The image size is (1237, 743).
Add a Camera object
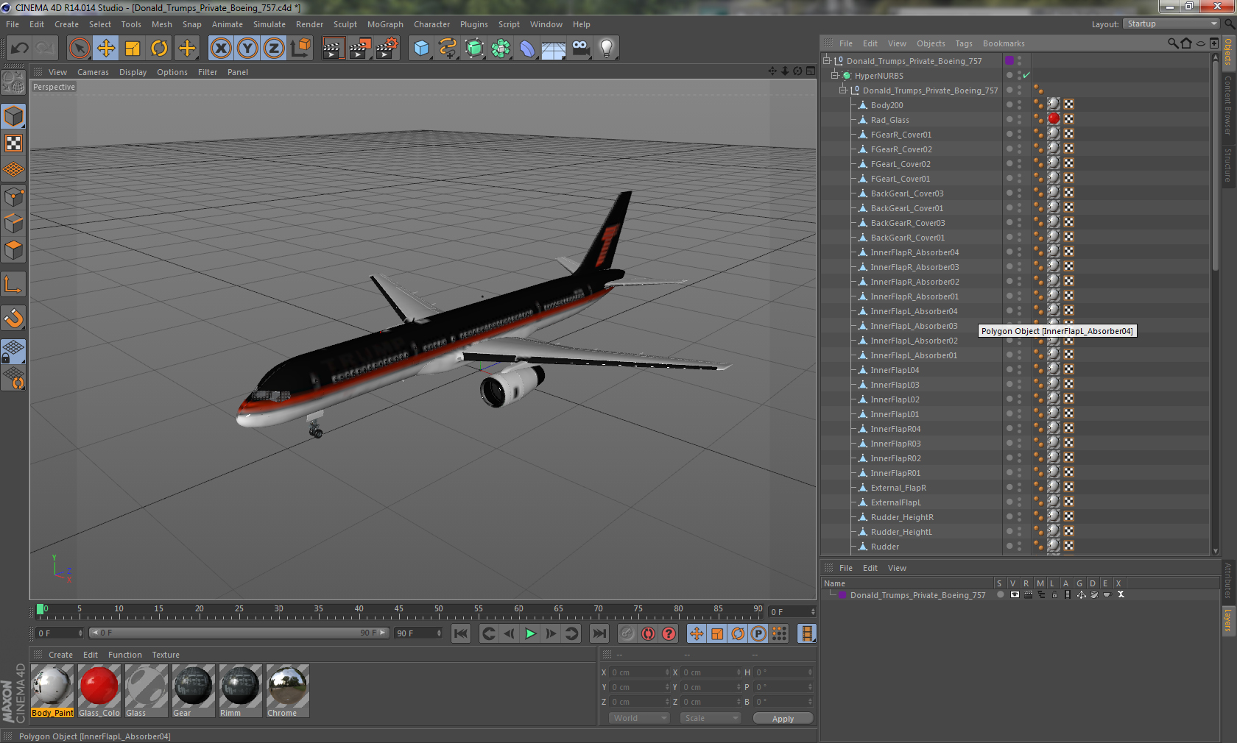pyautogui.click(x=580, y=49)
